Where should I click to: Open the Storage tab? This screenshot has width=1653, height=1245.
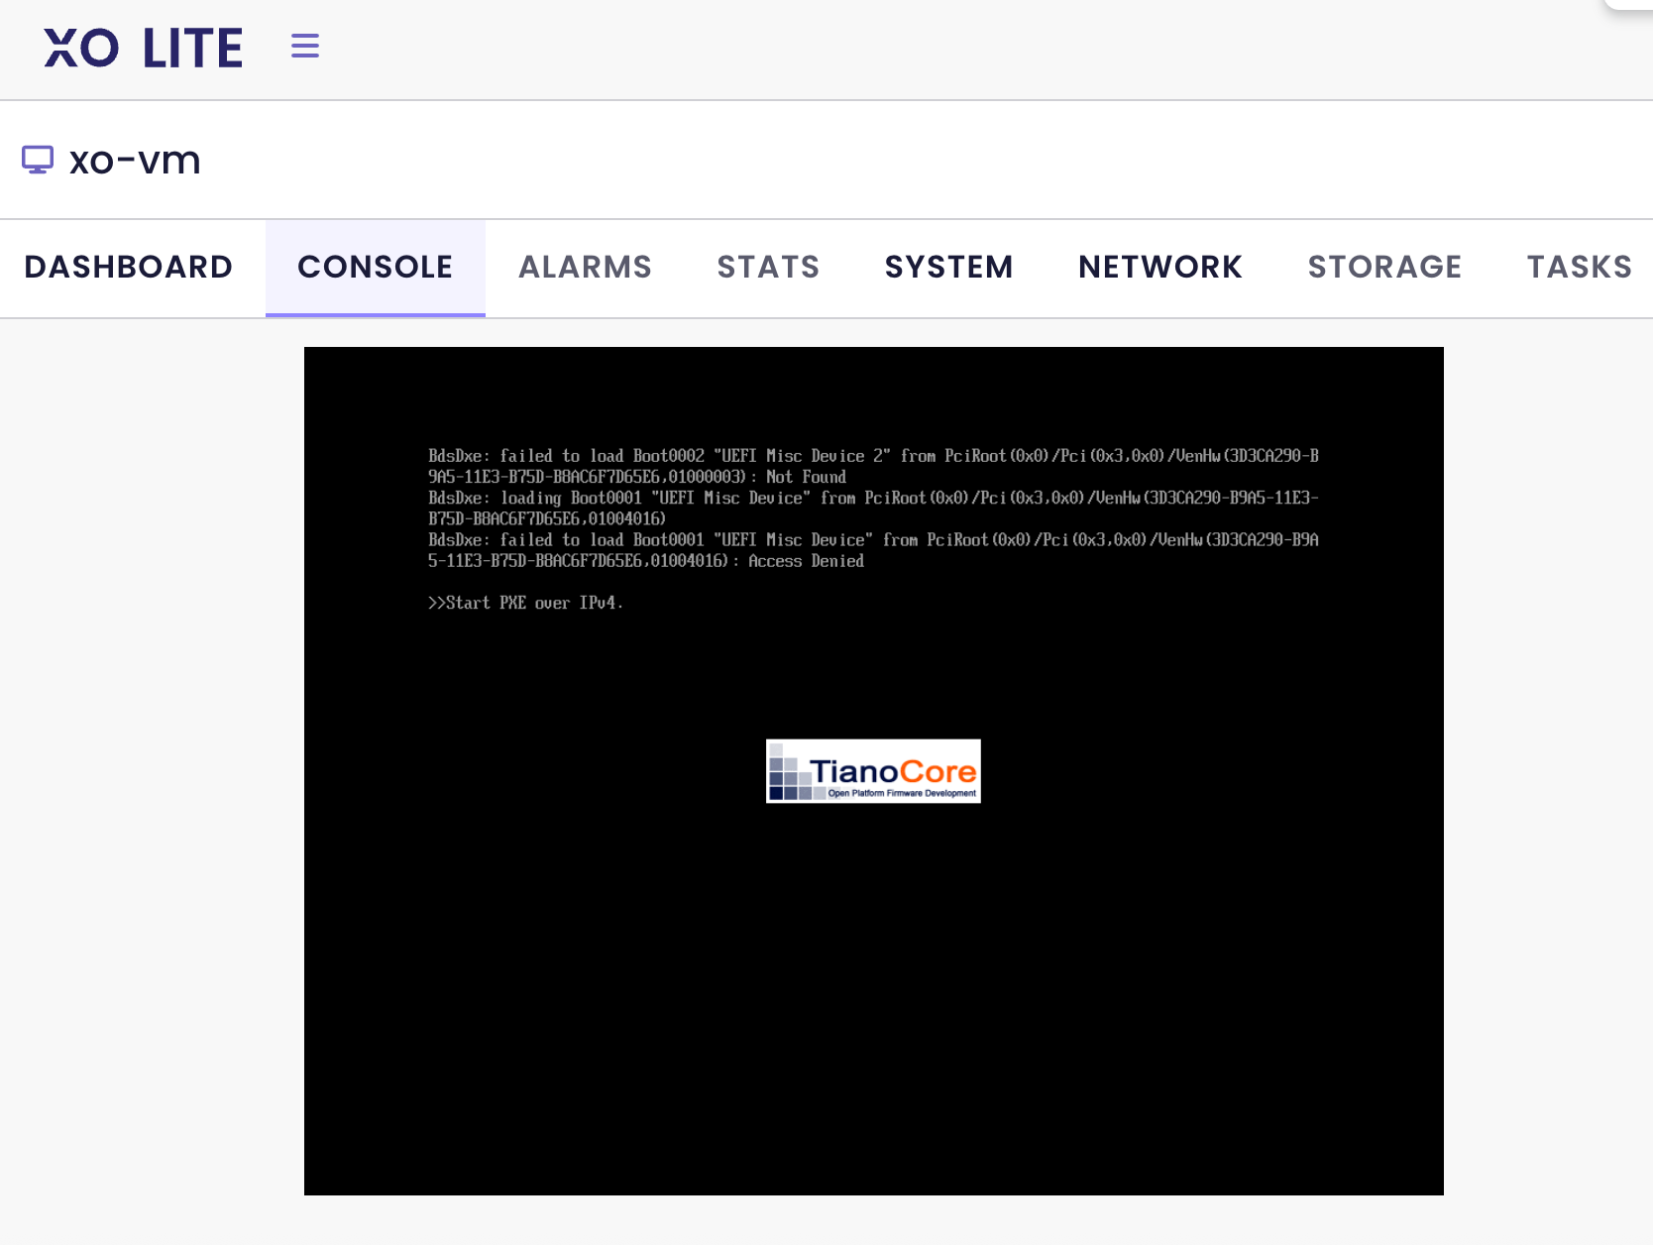pos(1384,267)
